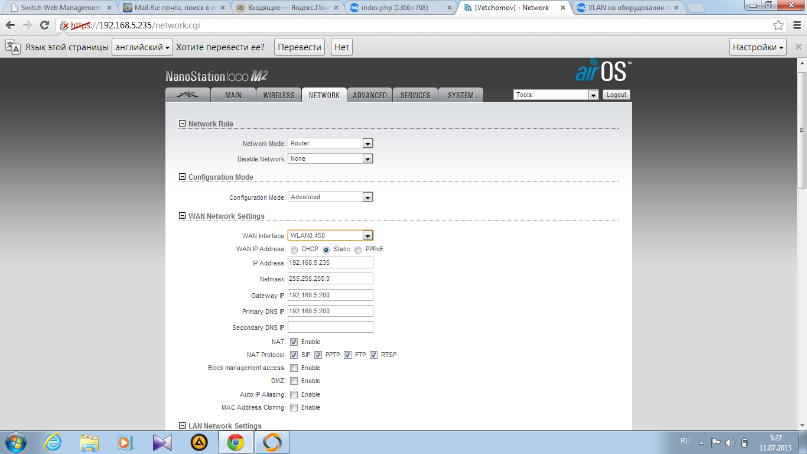This screenshot has height=454, width=807.
Task: Open the Action Center flag icon
Action: tap(715, 442)
